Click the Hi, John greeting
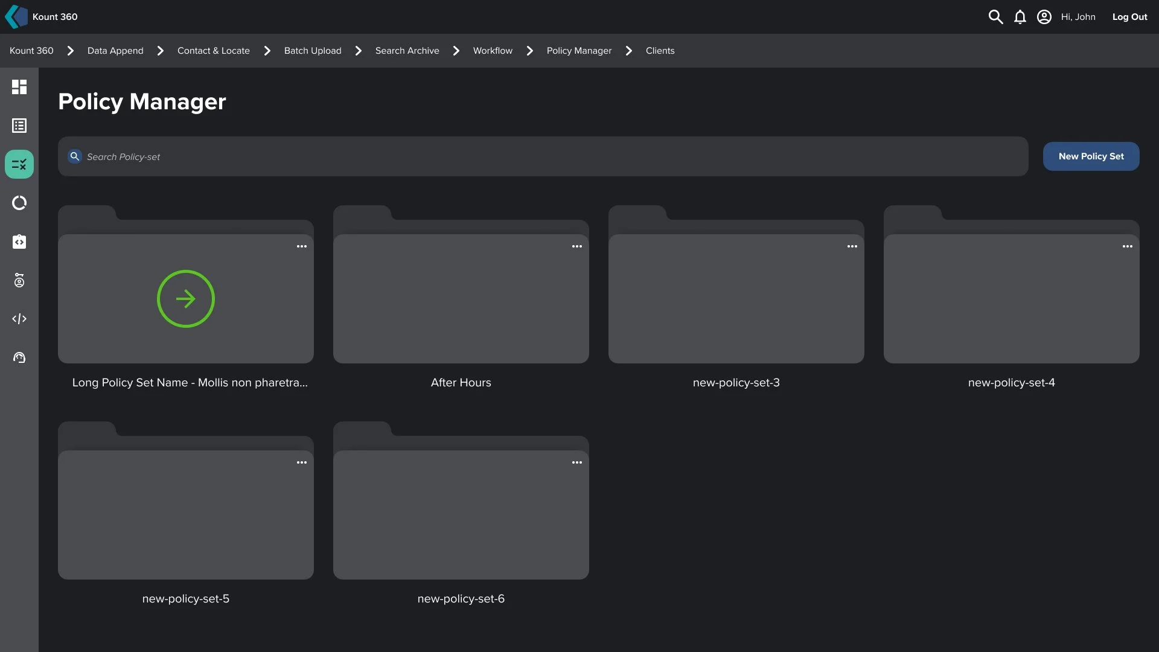Viewport: 1159px width, 652px height. pos(1078,17)
